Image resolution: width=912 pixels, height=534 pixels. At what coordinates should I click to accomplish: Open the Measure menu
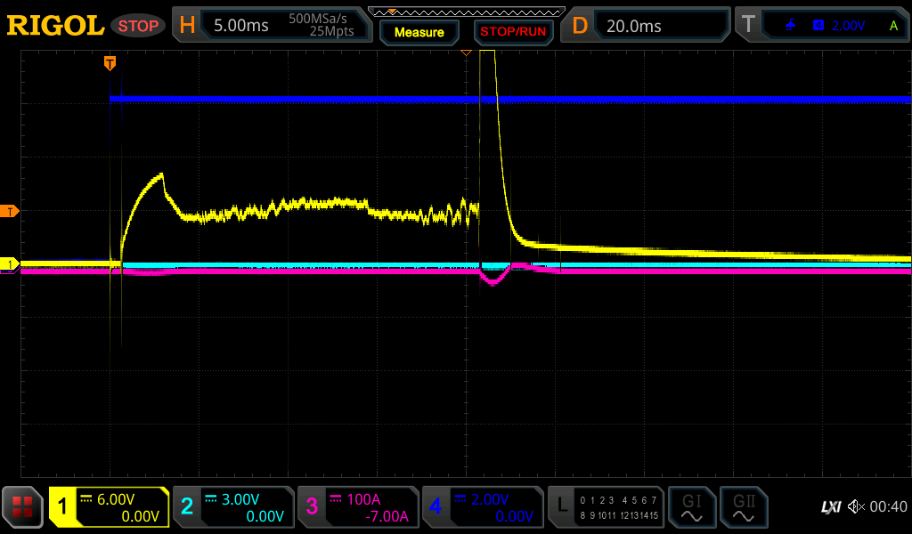419,32
